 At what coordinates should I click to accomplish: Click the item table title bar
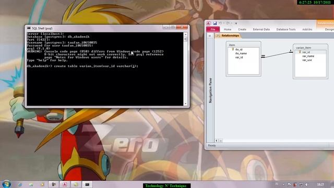[x=243, y=45]
